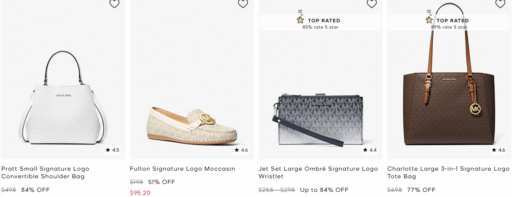Open Charlotte Large 3-in-1 Tote Bag link
512x197 pixels.
point(448,173)
